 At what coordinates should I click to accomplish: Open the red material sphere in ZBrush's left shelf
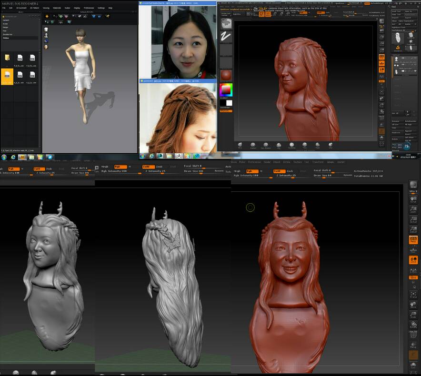(226, 75)
